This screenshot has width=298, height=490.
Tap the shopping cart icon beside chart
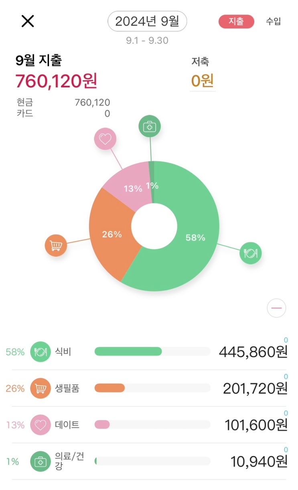pyautogui.click(x=55, y=245)
